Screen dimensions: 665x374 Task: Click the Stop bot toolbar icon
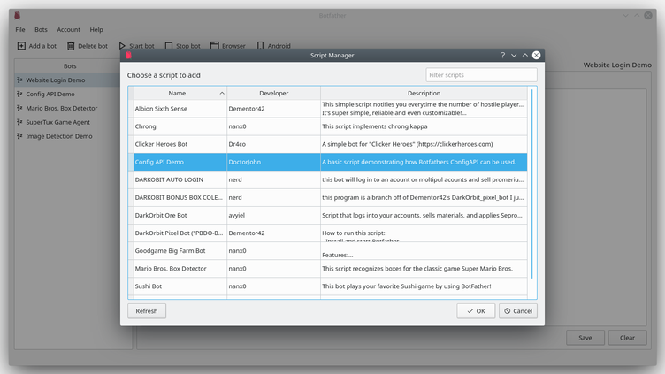(169, 46)
